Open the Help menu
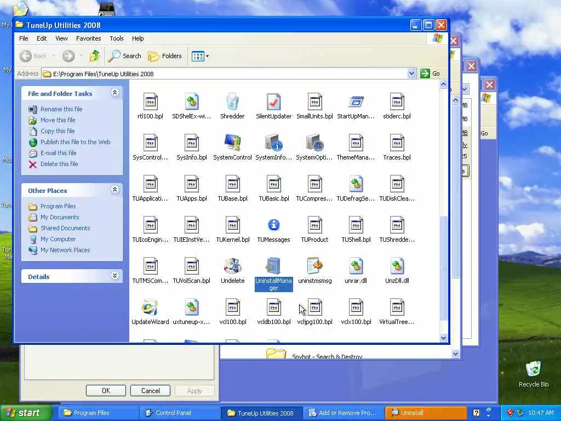Image resolution: width=561 pixels, height=421 pixels. point(138,38)
